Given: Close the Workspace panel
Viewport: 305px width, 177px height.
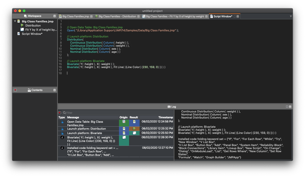Looking at the screenshot, I should (x=54, y=16).
